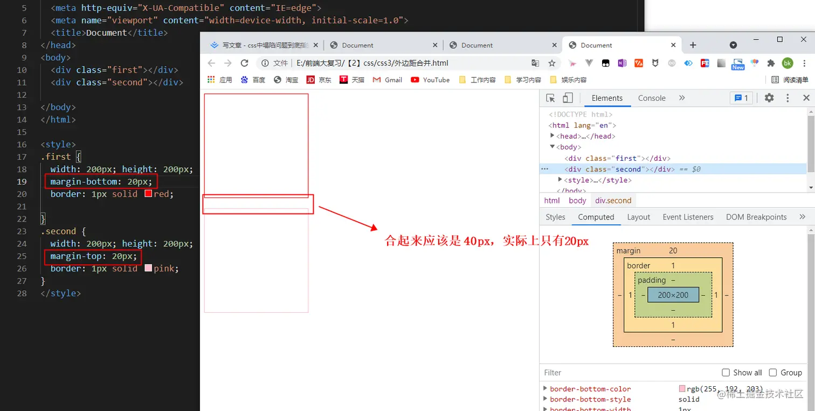Enable the Group checkbox
The image size is (815, 411).
773,373
